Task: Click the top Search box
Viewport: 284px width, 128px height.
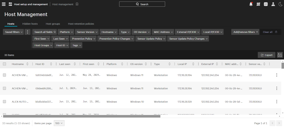Action: (x=142, y=4)
